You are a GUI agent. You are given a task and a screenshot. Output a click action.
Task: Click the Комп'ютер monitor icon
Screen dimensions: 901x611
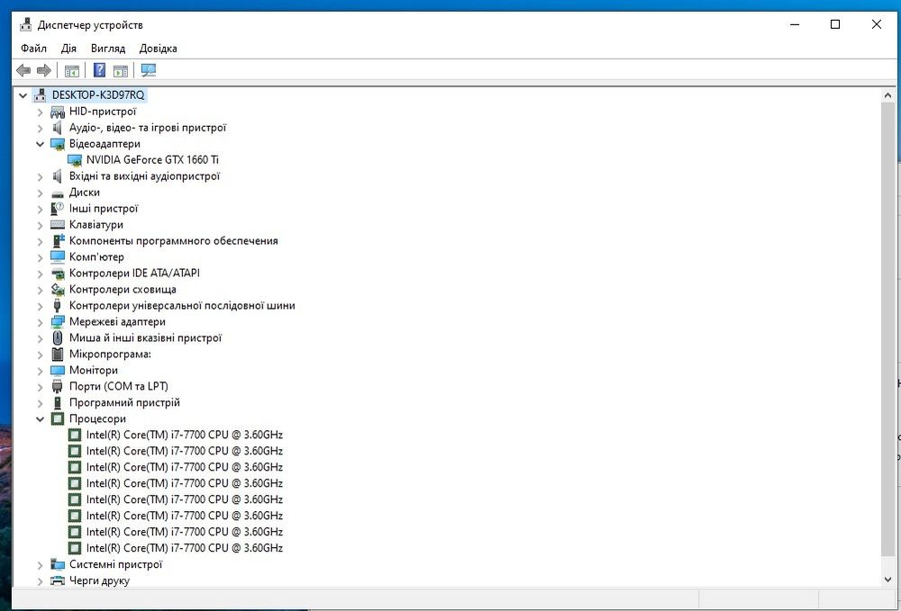tap(58, 257)
